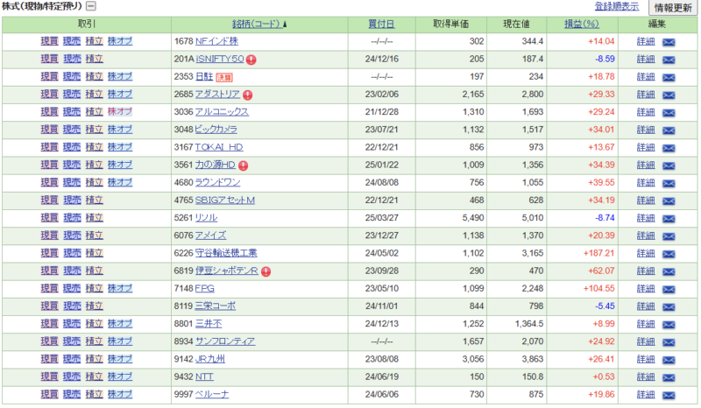Viewport: 701px width, 408px height.
Task: Click mail icon in サンフロンティア row
Action: pyautogui.click(x=669, y=341)
